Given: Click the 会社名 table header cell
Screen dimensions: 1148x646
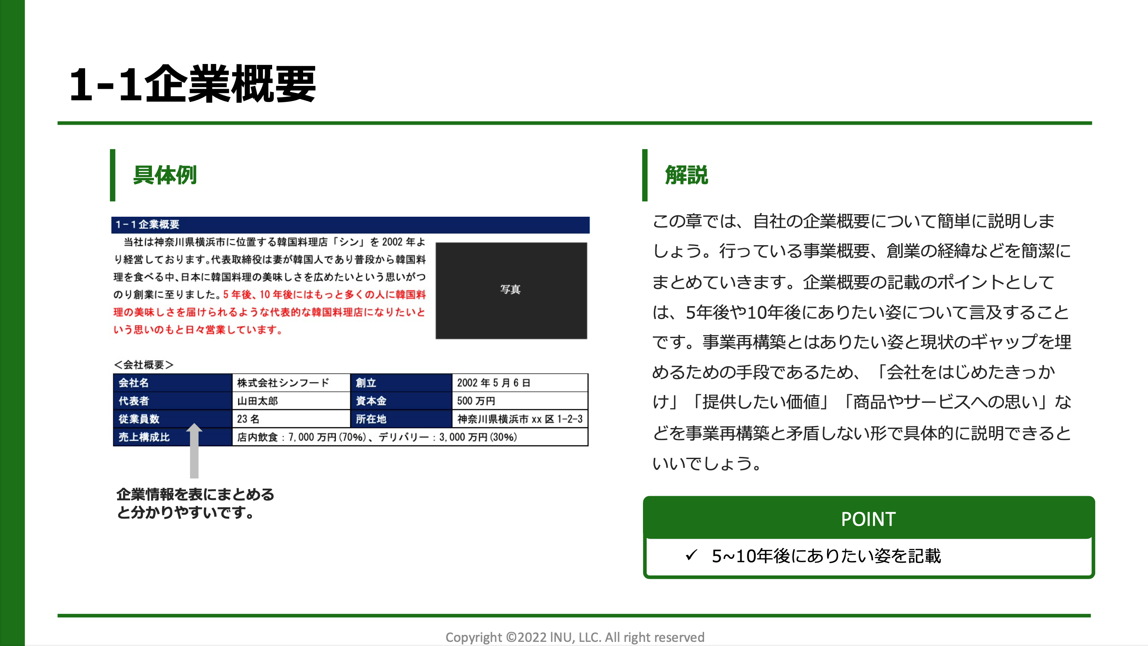Looking at the screenshot, I should click(172, 383).
